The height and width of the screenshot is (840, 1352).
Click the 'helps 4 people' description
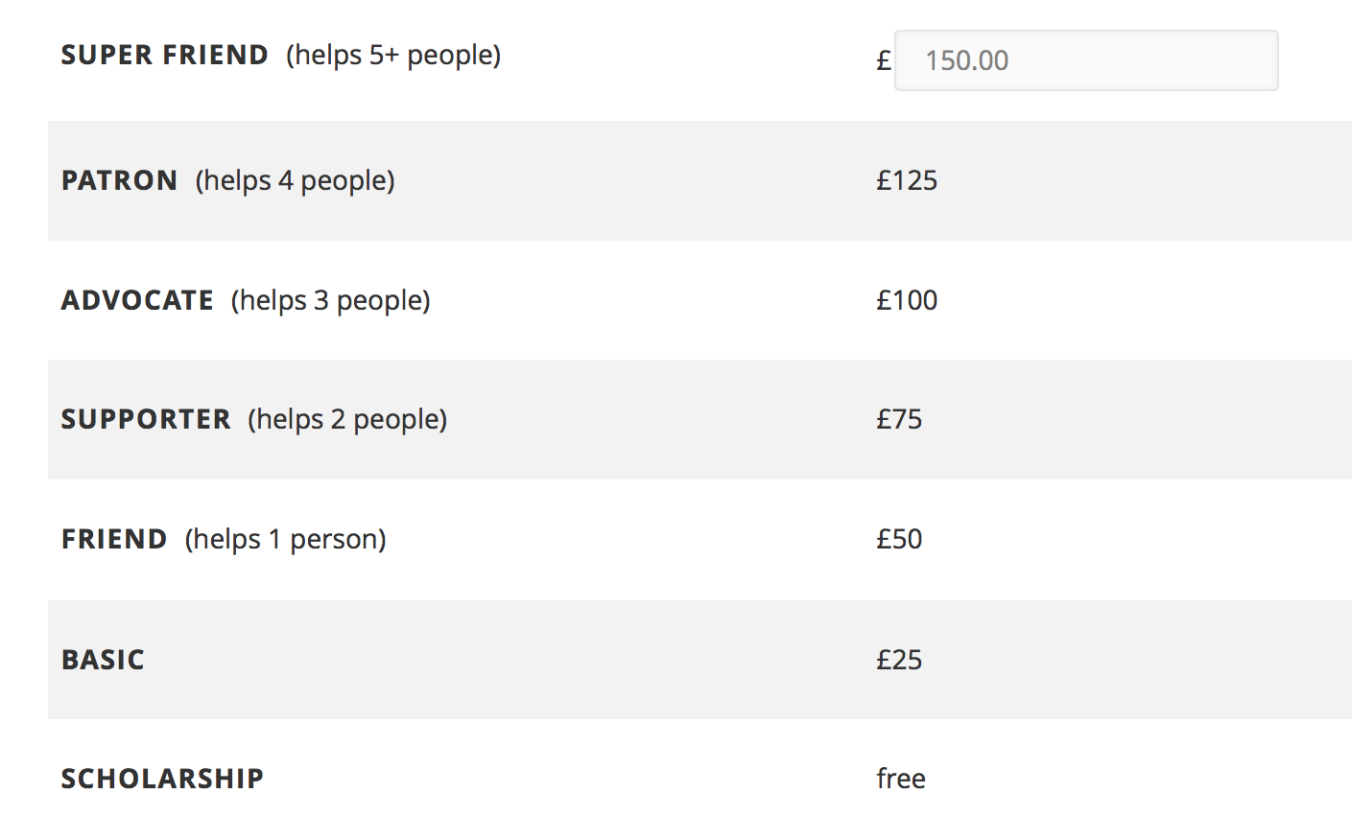coord(296,181)
